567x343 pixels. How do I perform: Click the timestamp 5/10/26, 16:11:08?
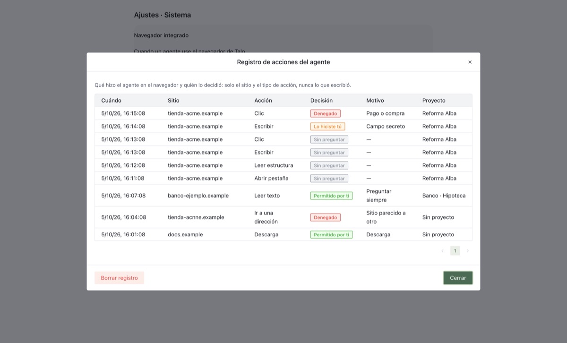click(x=123, y=179)
